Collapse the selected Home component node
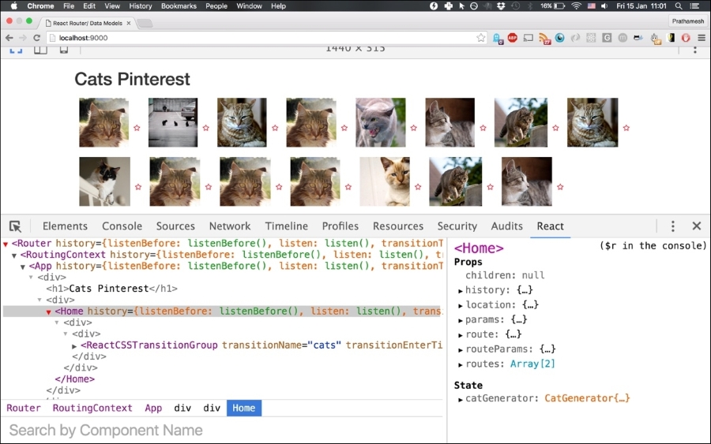711x444 pixels. pos(48,312)
